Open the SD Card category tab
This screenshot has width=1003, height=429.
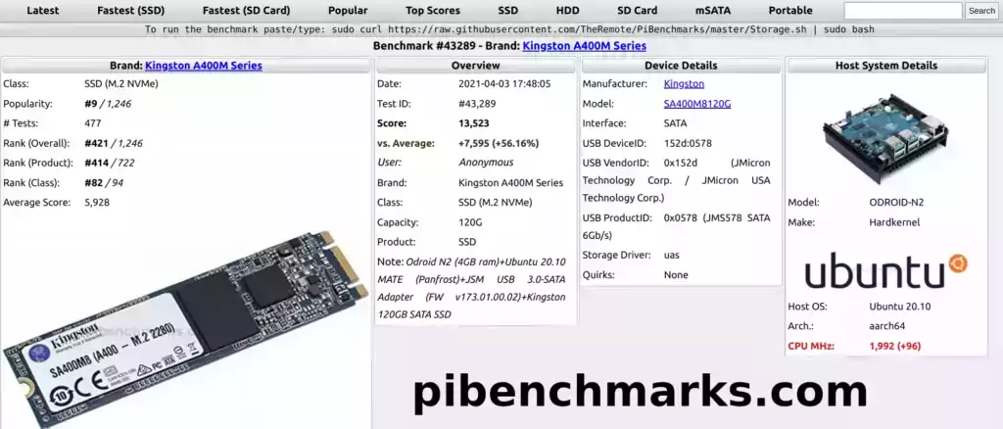[637, 10]
